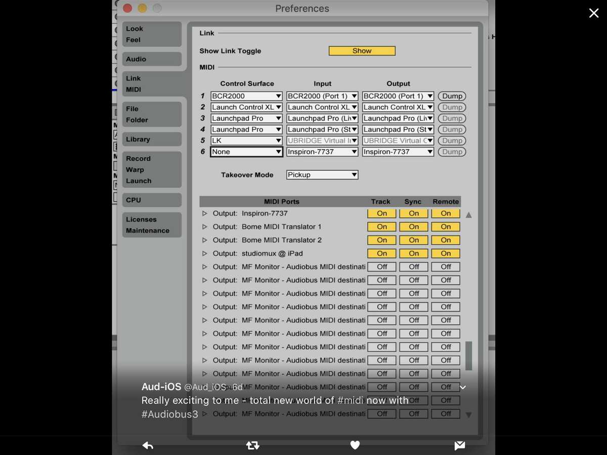Click the Dump button for BCR2000 row
Screen dimensions: 607x455
pyautogui.click(x=452, y=96)
